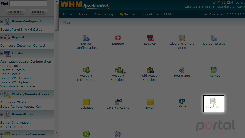The image size is (245, 138).
Task: Click Server Configuration sidebar header icon
Action: coord(7,22)
